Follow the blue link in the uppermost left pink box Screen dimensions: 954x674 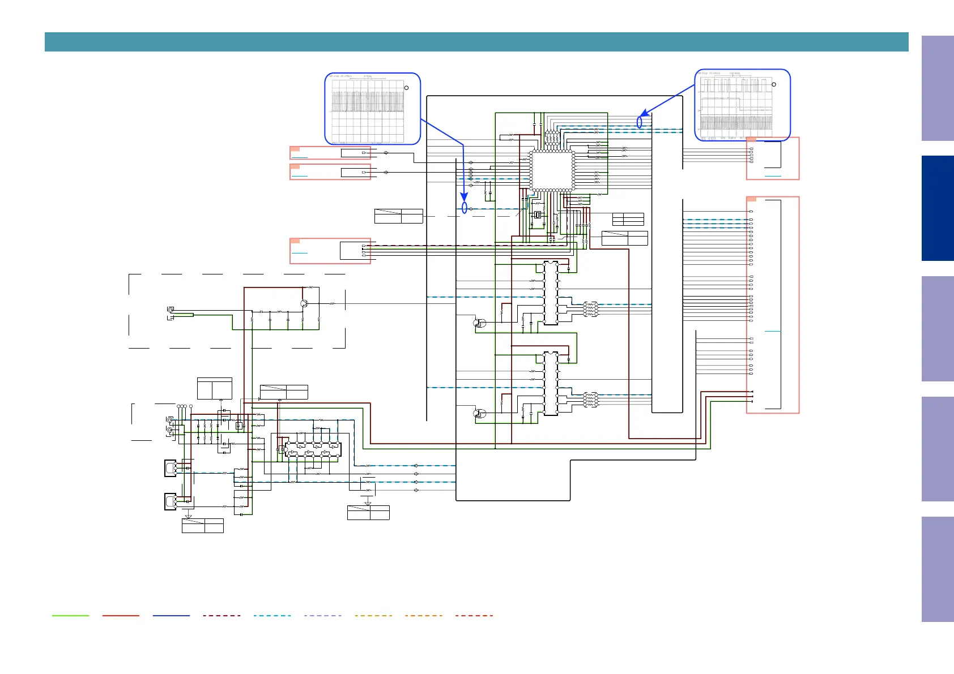point(299,158)
